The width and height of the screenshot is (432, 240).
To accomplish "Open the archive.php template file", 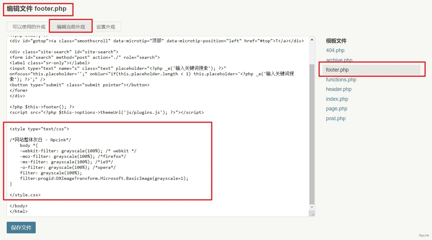I will (x=339, y=60).
